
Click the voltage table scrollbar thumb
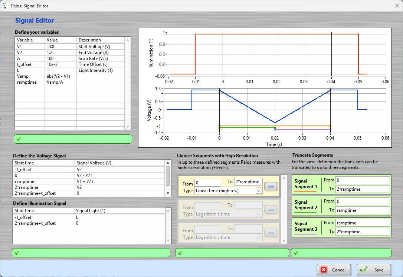[x=168, y=176]
